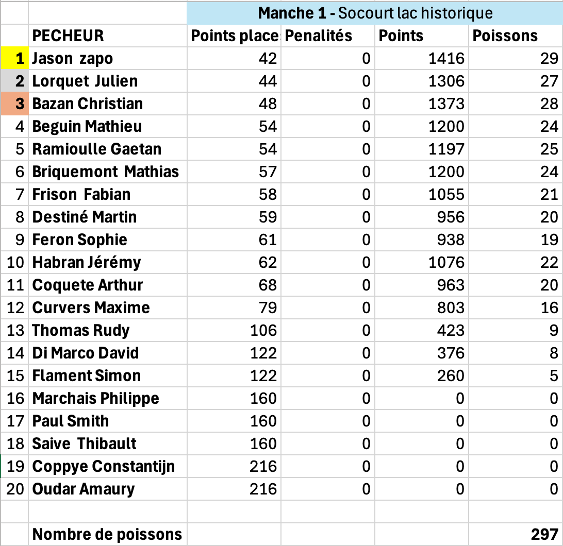Select the gray rank 2 cell

tap(14, 81)
